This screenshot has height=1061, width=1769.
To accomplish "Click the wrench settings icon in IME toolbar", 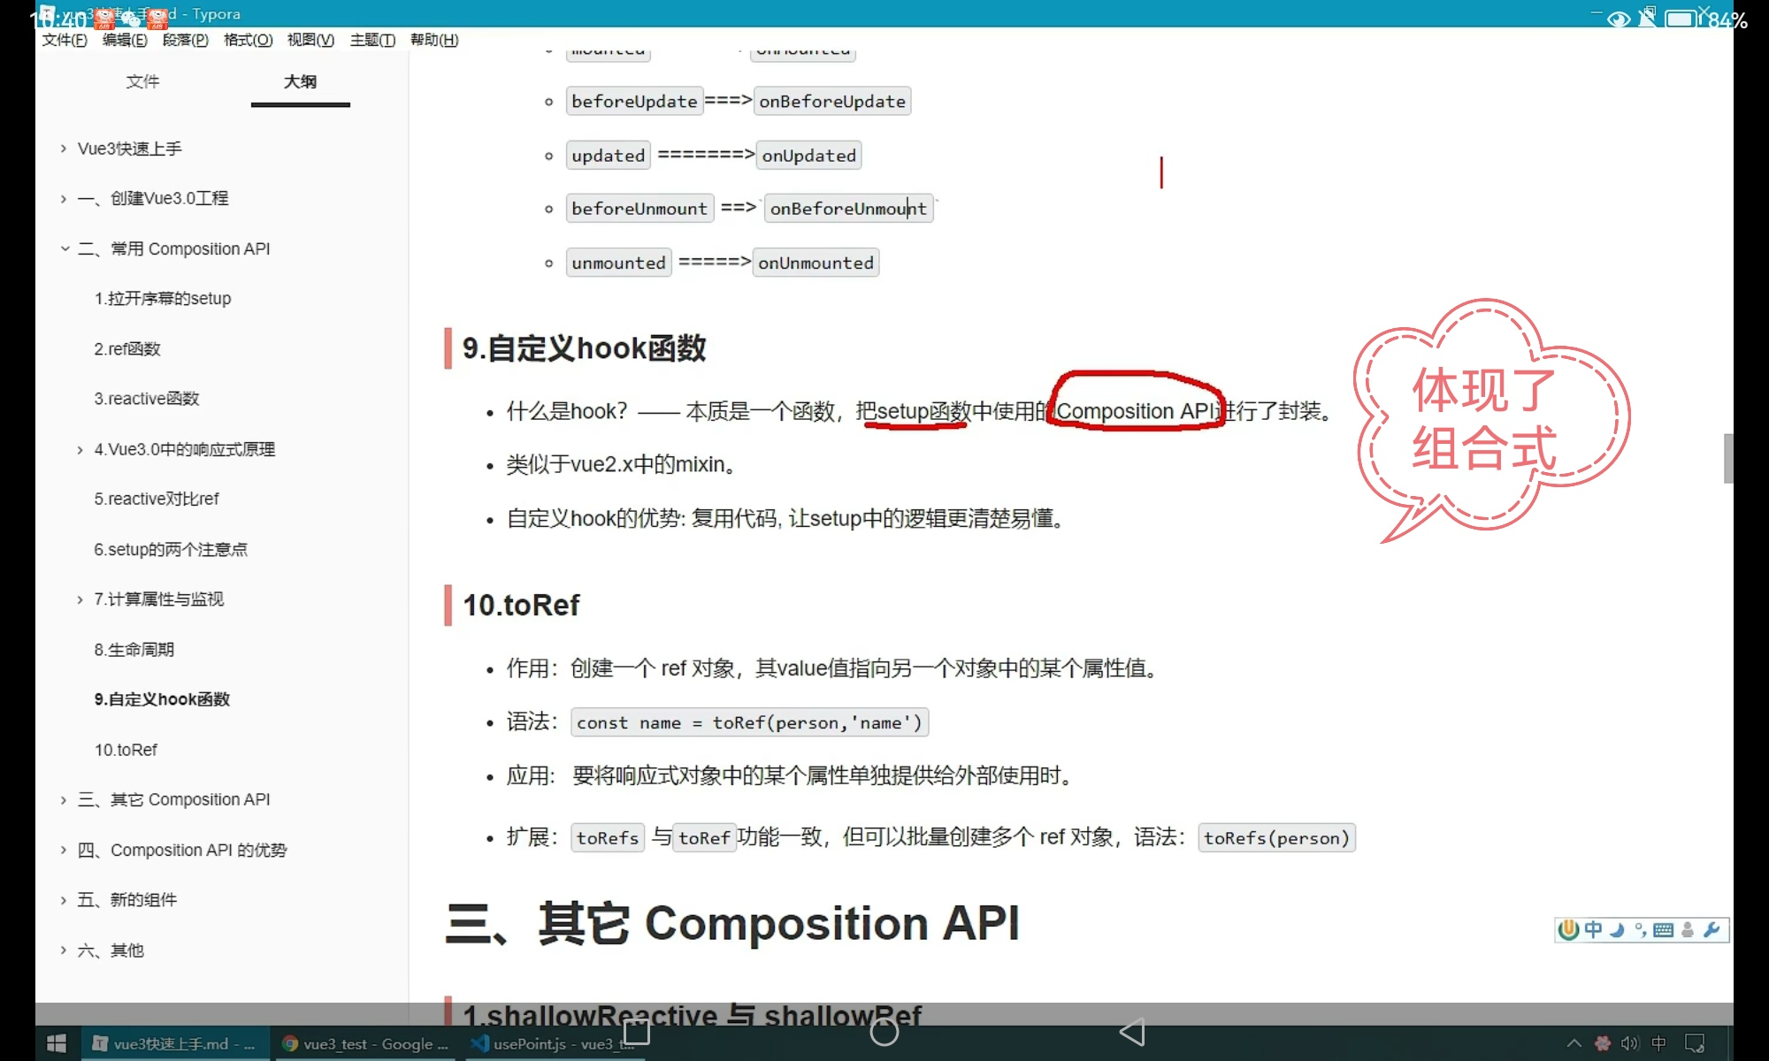I will pyautogui.click(x=1712, y=929).
